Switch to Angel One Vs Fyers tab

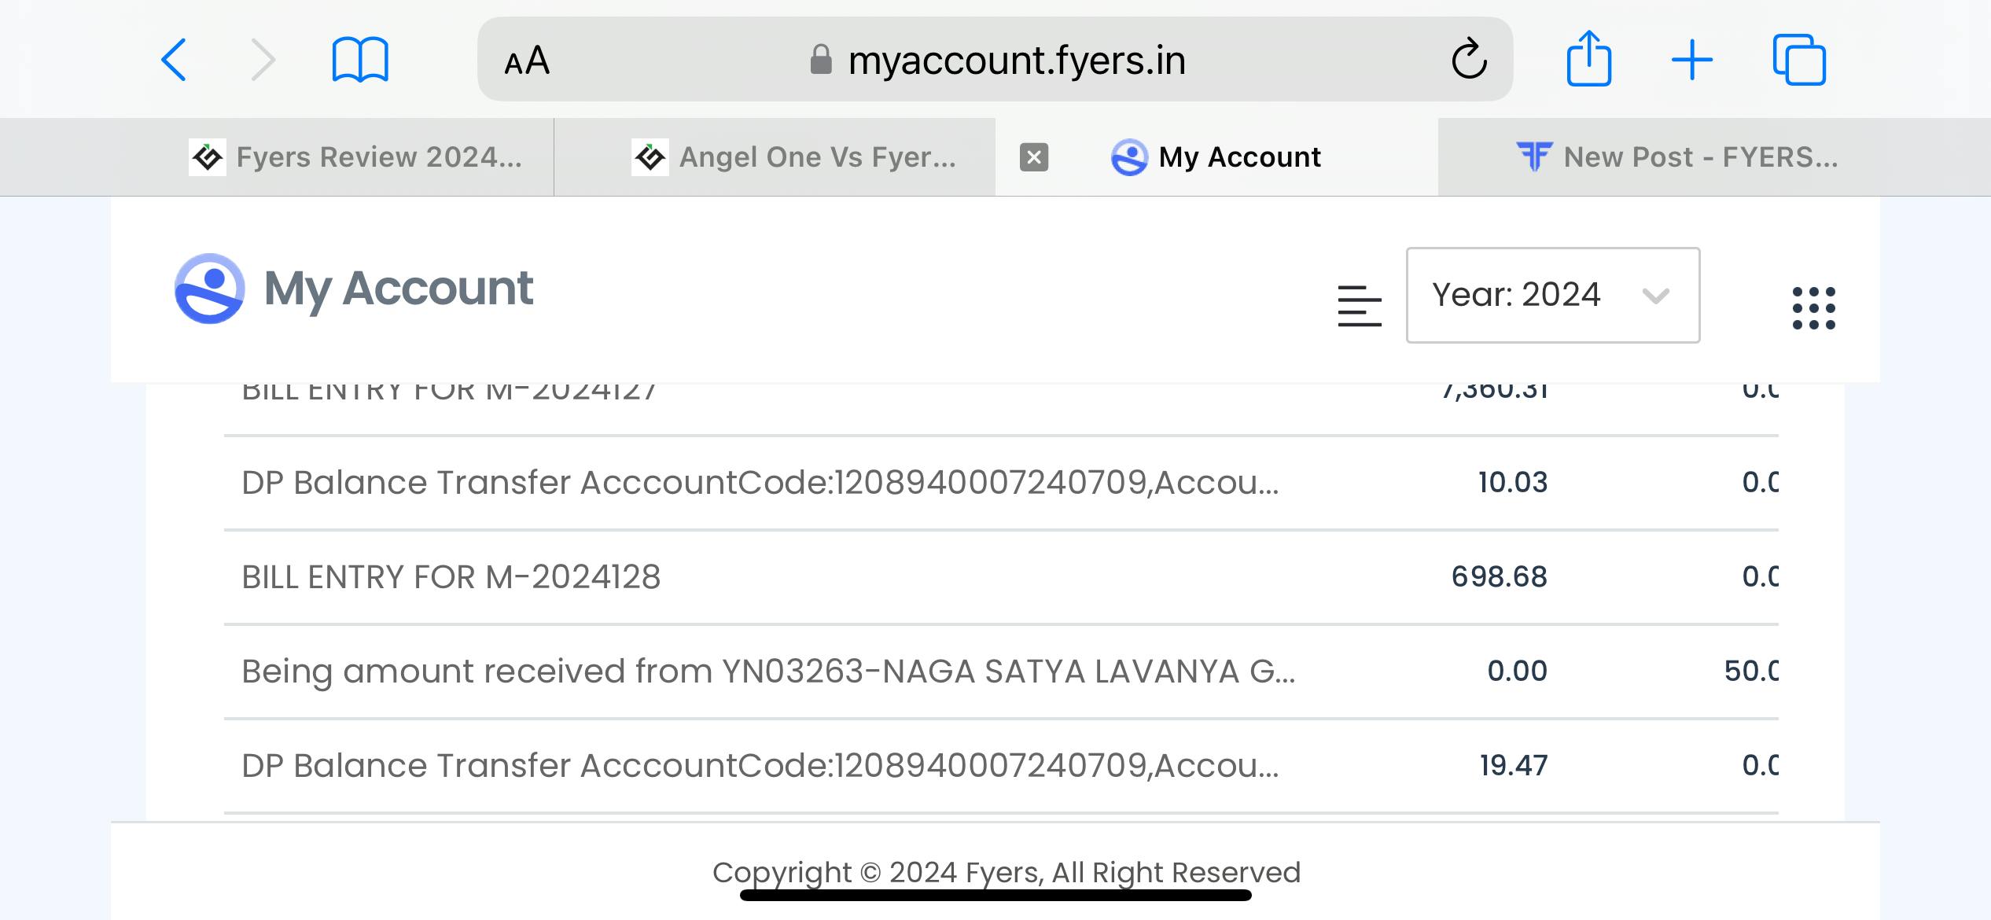coord(794,157)
